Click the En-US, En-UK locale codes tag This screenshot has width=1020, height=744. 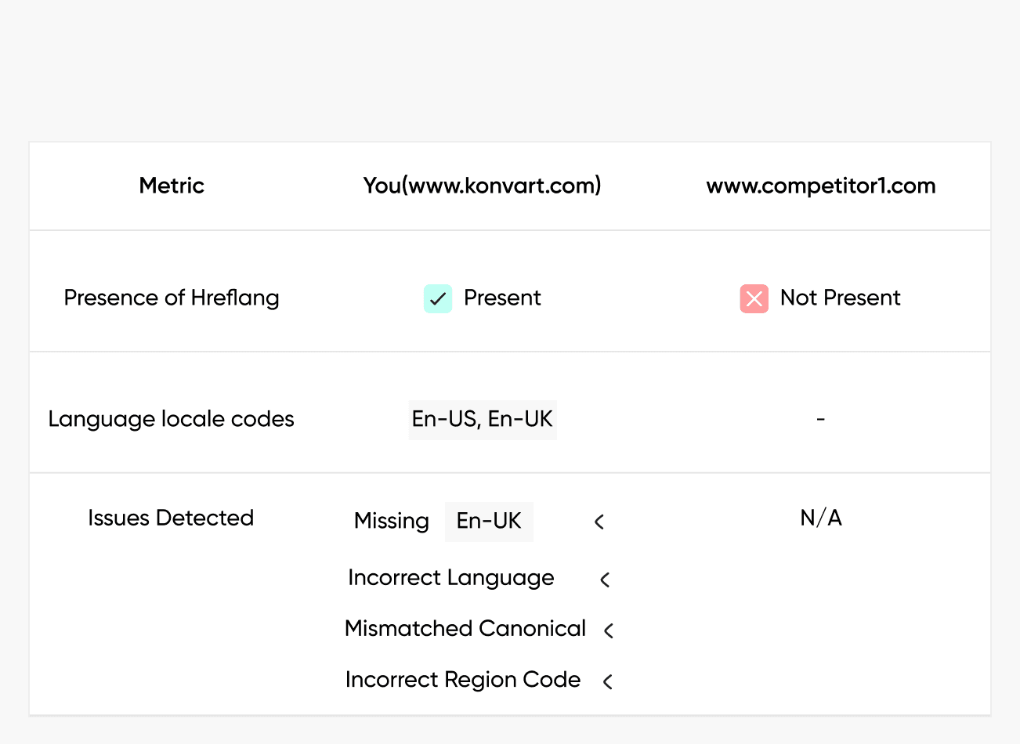click(482, 419)
